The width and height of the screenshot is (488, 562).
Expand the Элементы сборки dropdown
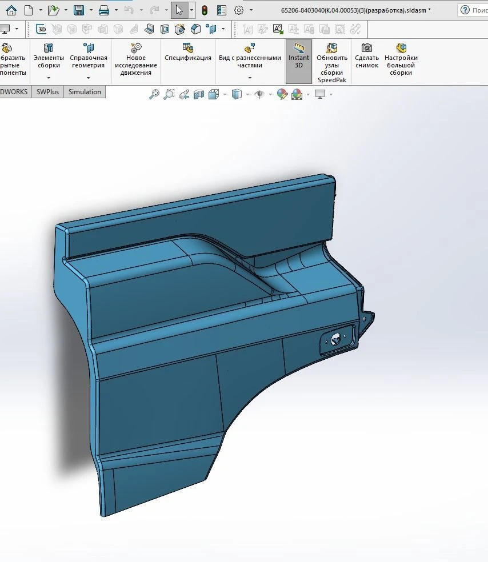click(49, 78)
